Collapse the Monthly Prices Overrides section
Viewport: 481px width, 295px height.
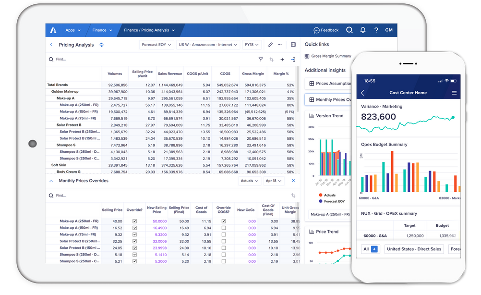click(x=52, y=181)
